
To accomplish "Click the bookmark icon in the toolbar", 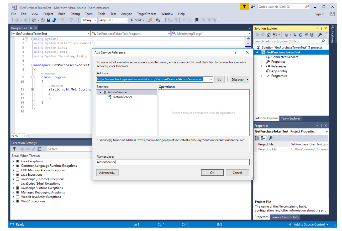I will click(197, 20).
